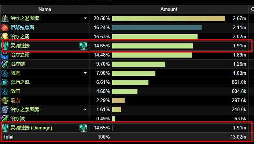Click the 奔涌之流 spell icon
The height and width of the screenshot is (144, 254).
tap(5, 82)
